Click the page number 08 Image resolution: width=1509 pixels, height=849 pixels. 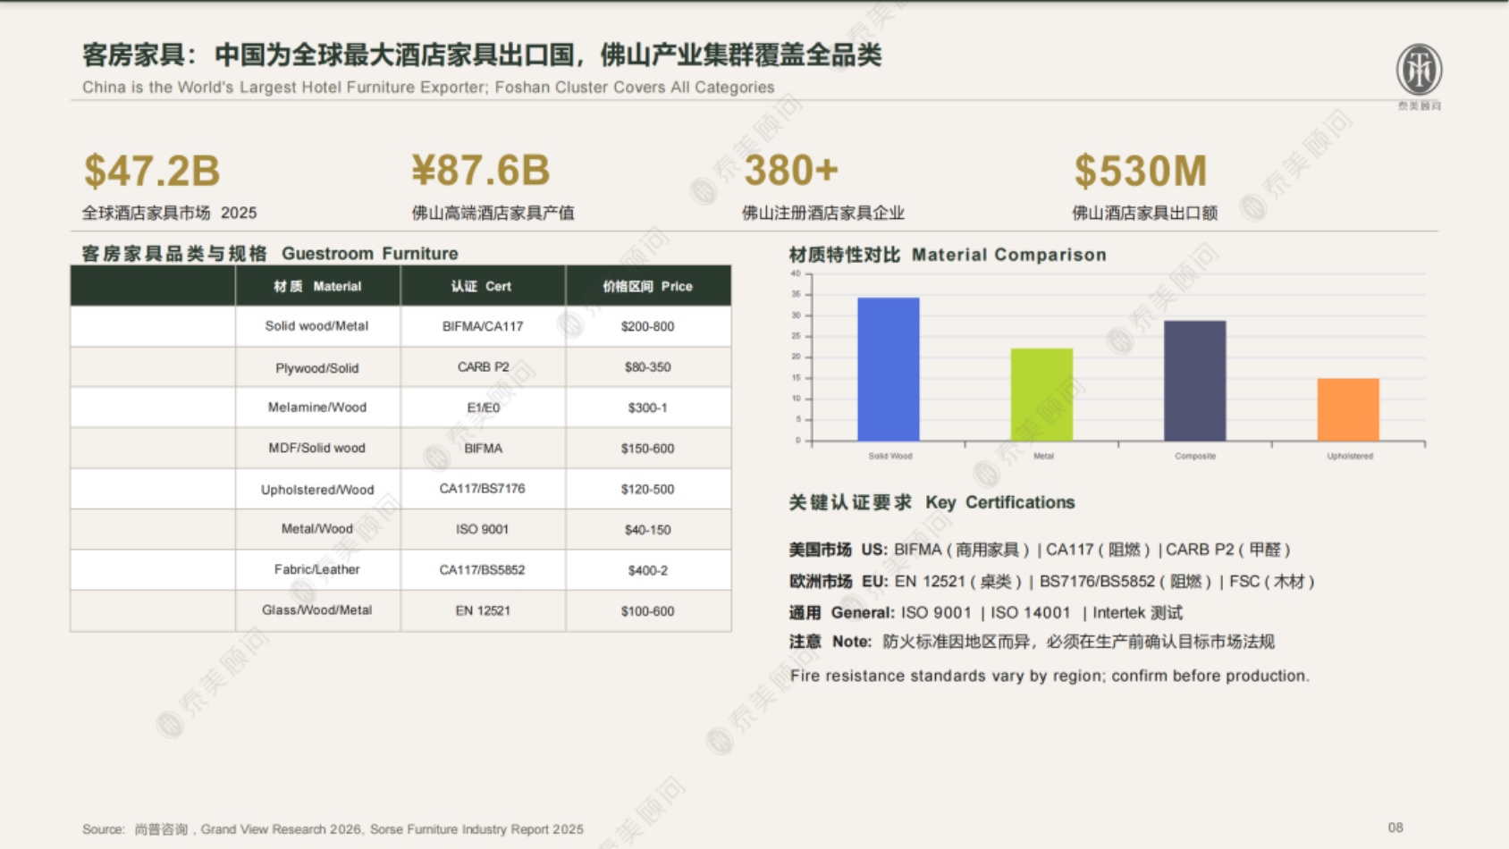1395,828
